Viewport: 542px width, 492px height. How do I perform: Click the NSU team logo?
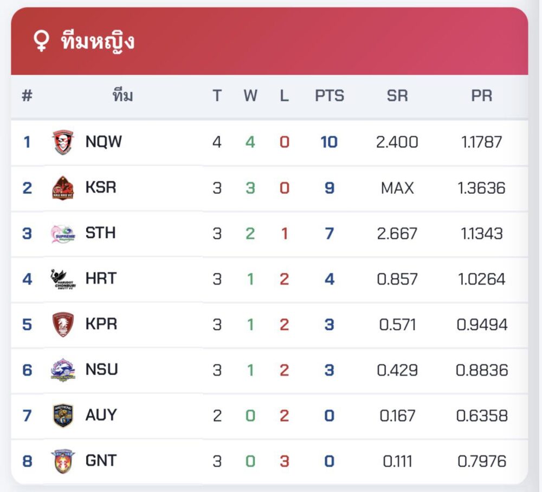[63, 370]
